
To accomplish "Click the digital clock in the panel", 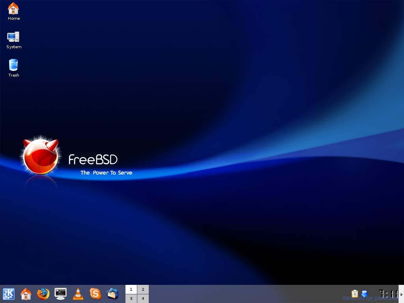I will (x=388, y=294).
